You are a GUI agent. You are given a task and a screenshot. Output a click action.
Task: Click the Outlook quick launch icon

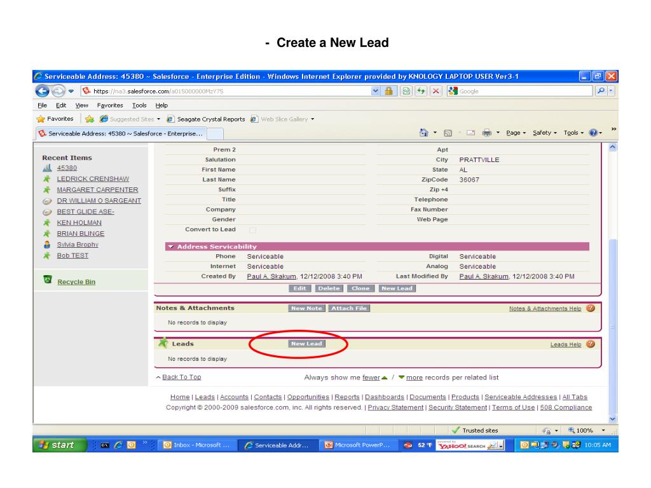[131, 445]
